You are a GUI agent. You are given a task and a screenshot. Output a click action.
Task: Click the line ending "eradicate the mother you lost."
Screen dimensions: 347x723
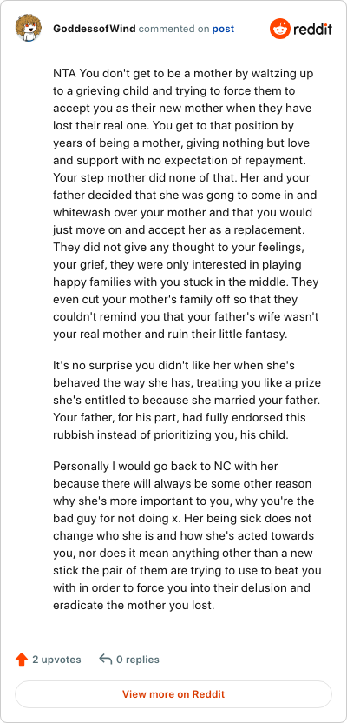point(134,606)
